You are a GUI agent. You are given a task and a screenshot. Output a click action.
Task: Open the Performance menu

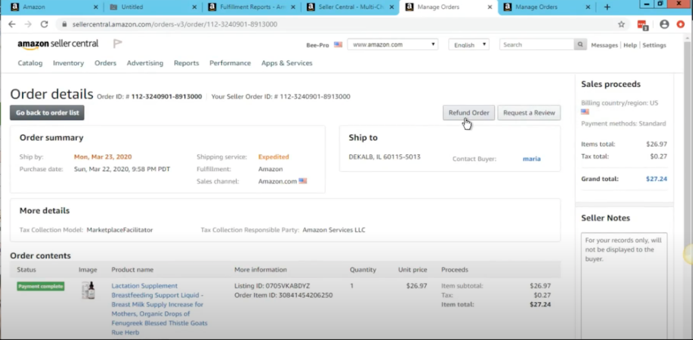[x=230, y=63]
